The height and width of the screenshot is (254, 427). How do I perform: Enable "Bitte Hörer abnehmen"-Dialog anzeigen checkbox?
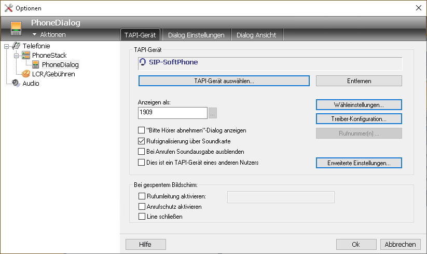(142, 130)
